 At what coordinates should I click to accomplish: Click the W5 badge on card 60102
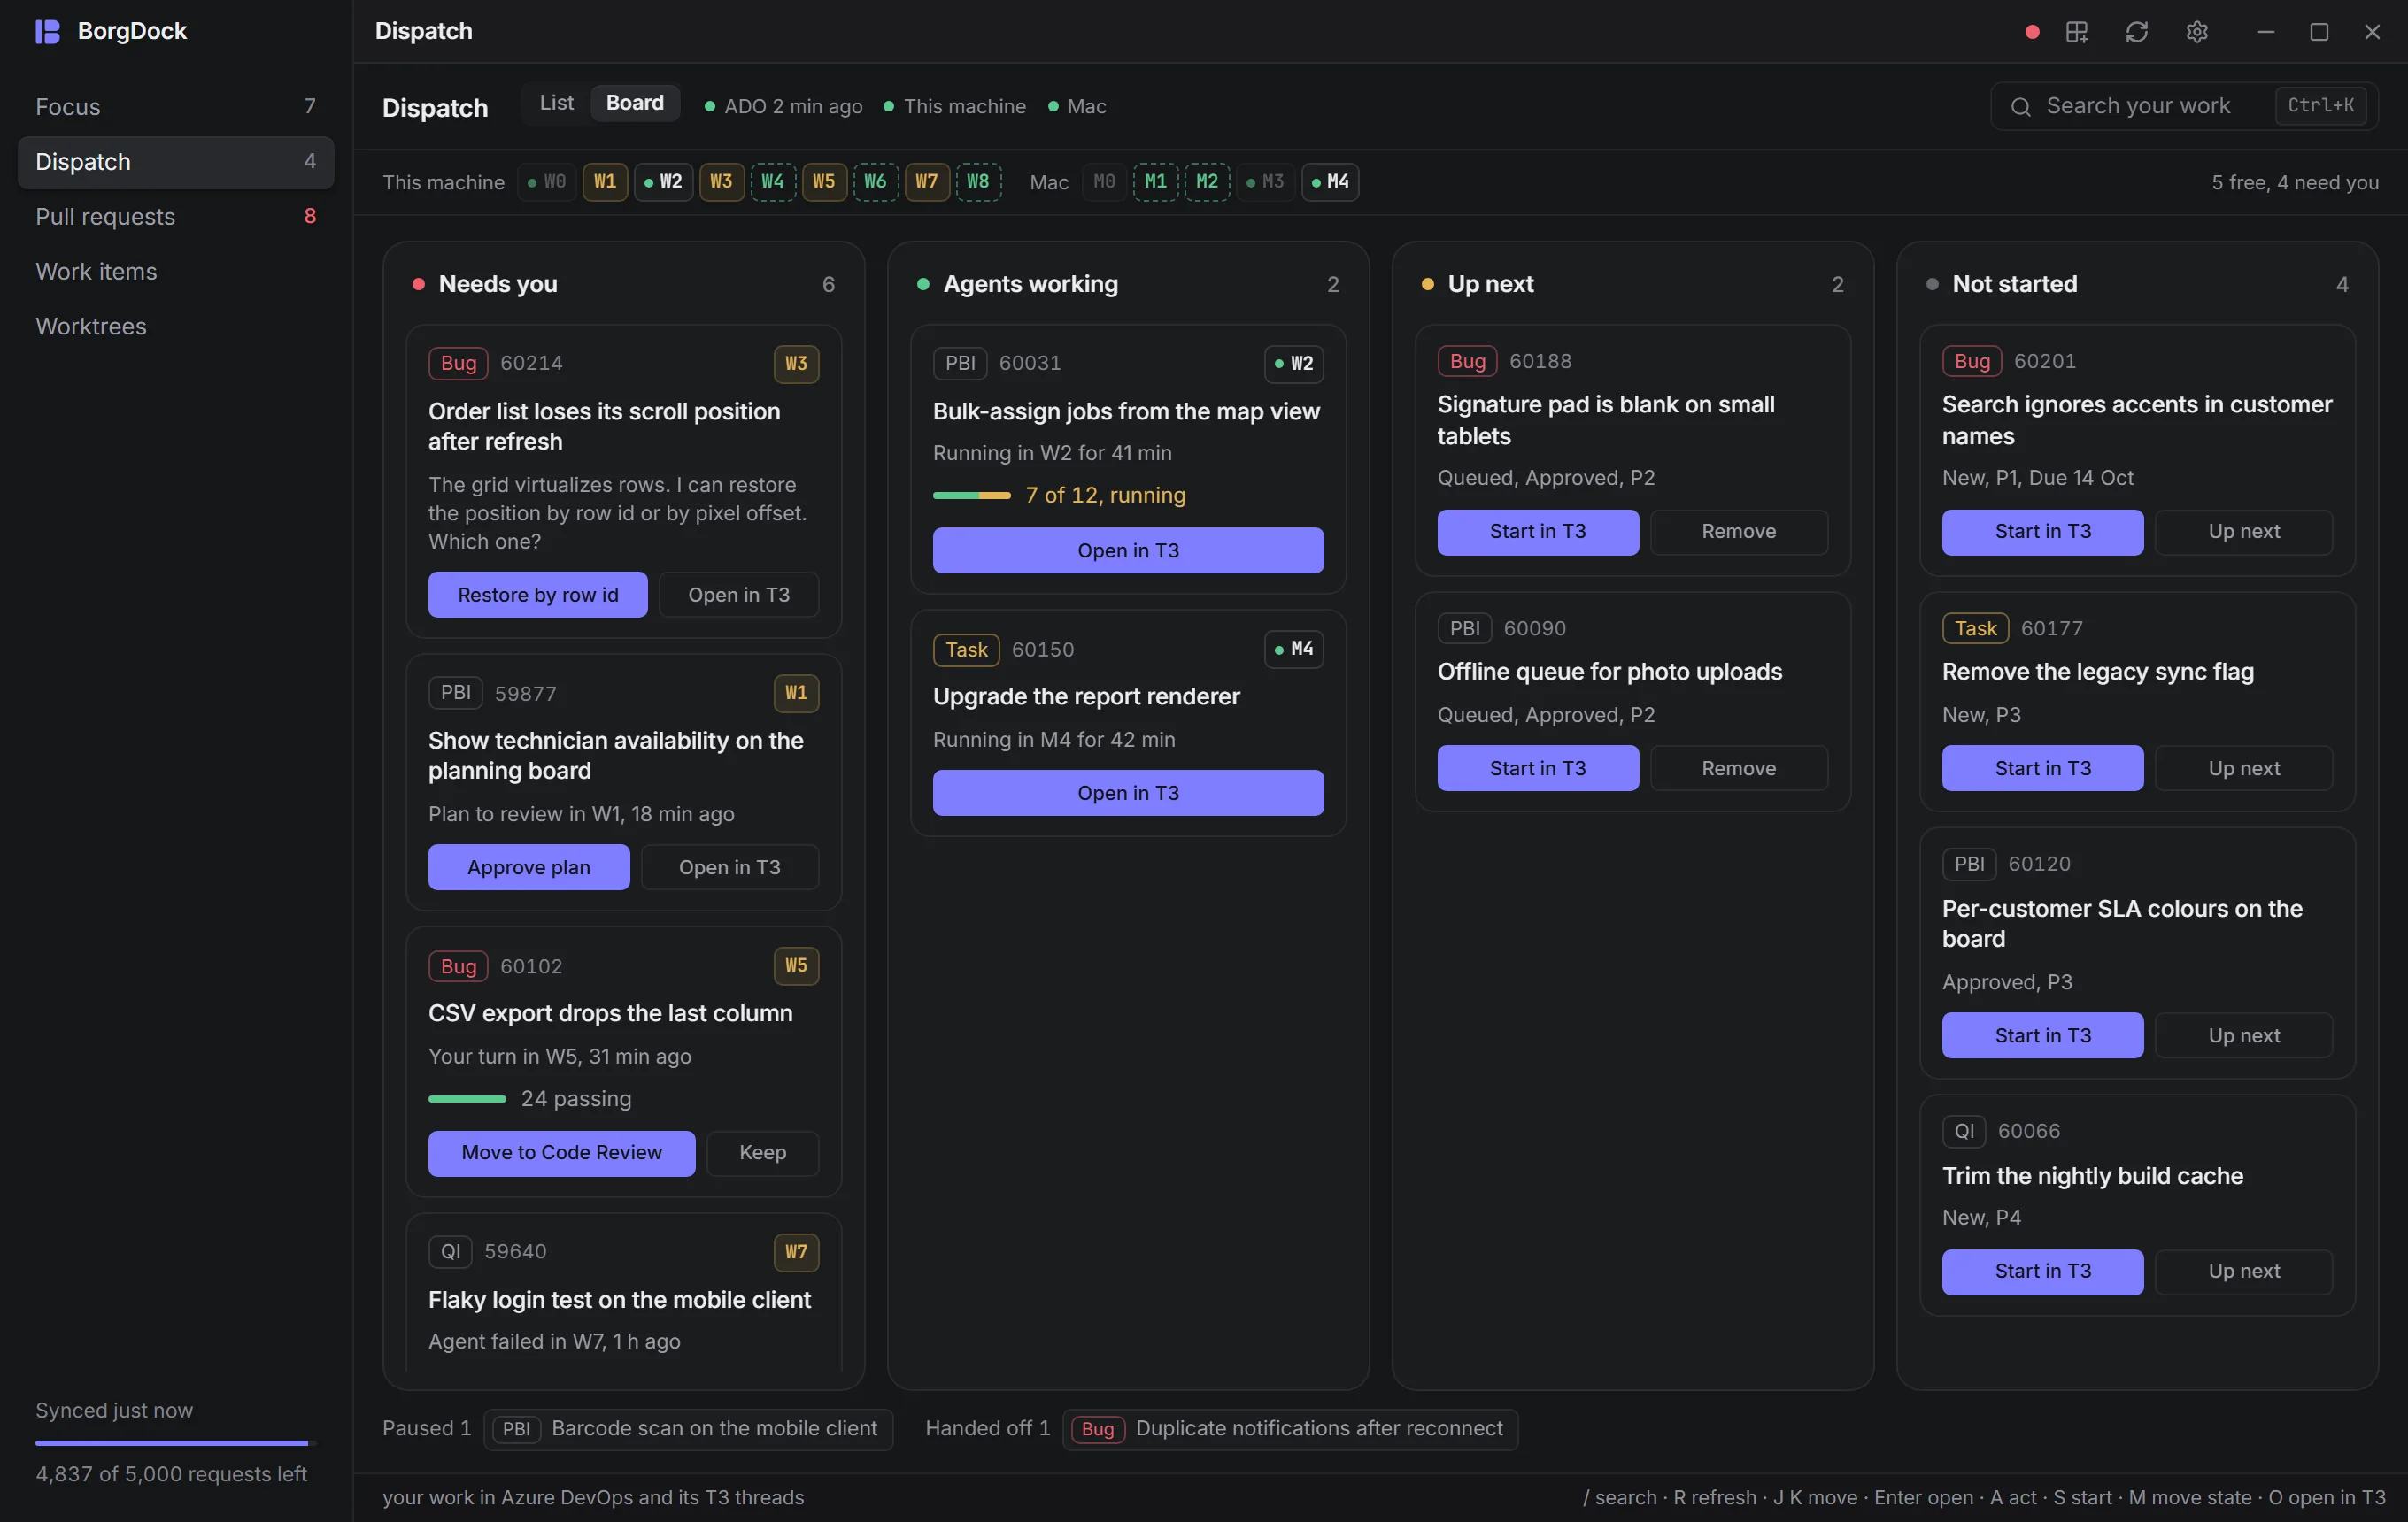tap(796, 965)
